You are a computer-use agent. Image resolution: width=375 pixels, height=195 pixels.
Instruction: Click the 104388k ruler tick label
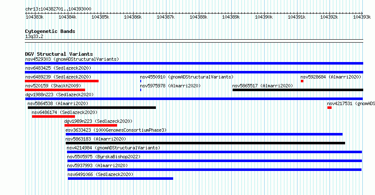coord(198,17)
